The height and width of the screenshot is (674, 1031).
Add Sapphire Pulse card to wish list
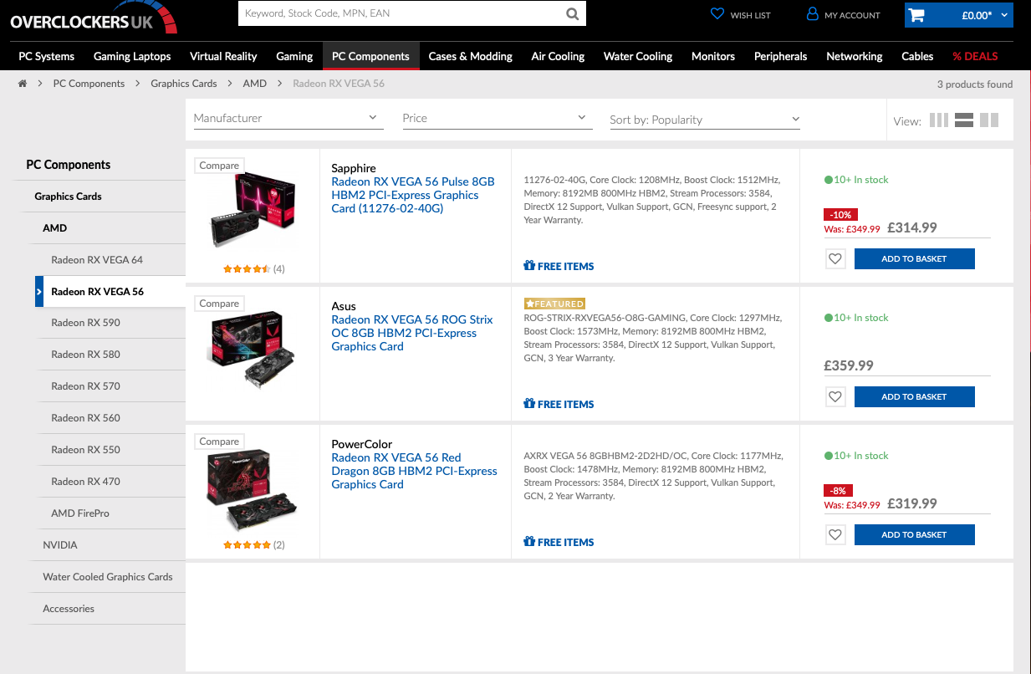coord(835,259)
